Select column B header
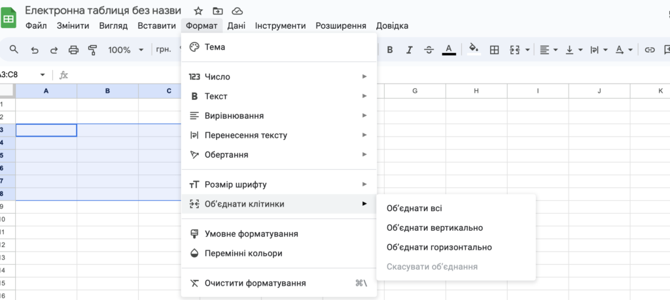Viewport: 670px width, 300px height. [x=108, y=91]
